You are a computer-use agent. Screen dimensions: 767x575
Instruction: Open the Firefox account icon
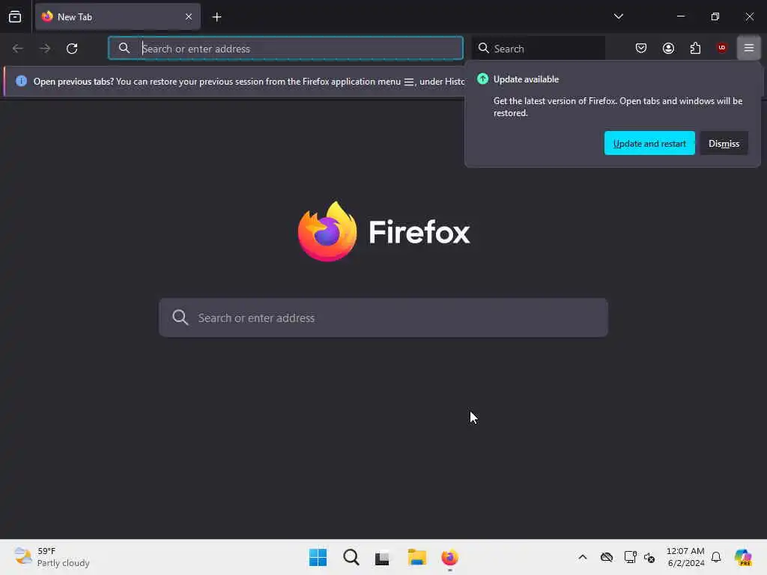pyautogui.click(x=668, y=48)
